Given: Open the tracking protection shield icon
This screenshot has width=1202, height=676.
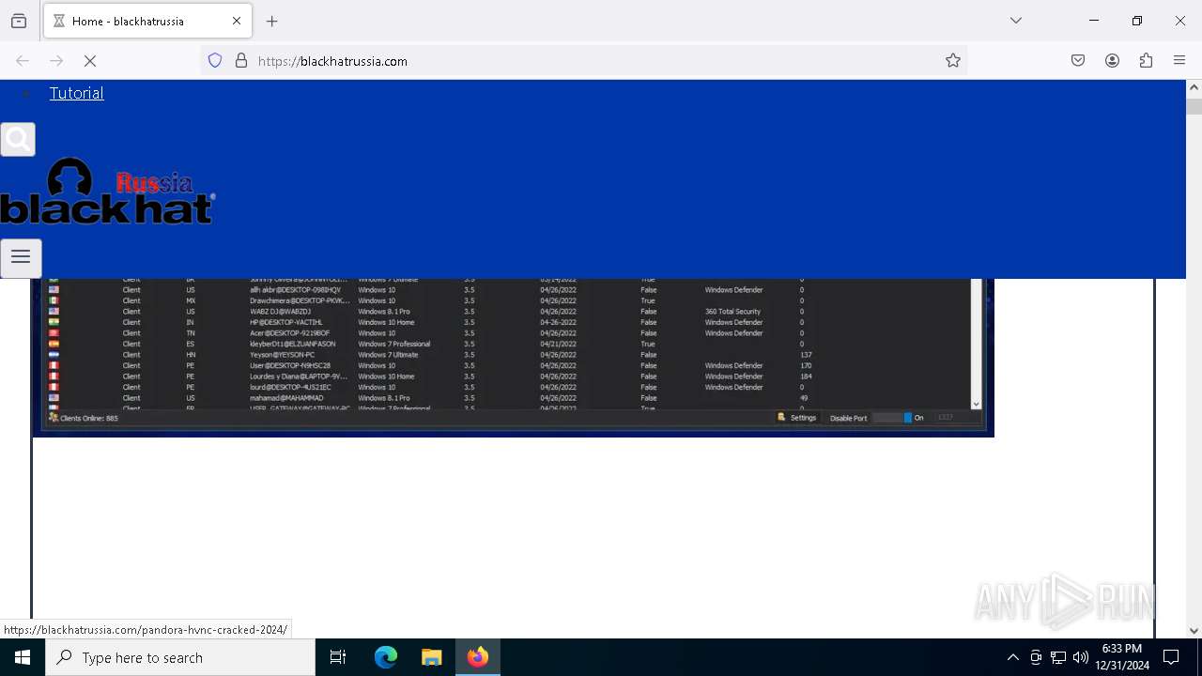Looking at the screenshot, I should [x=215, y=61].
